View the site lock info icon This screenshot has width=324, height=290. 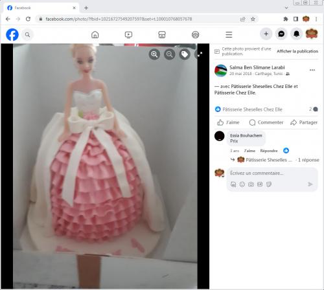pyautogui.click(x=41, y=19)
